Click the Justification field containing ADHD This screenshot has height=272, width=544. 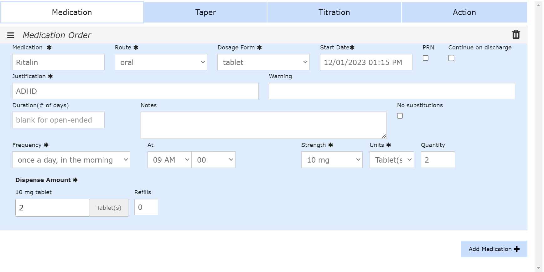(135, 91)
